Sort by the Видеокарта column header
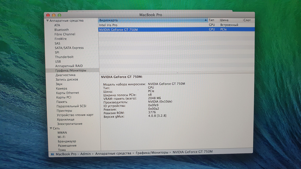The image size is (301, 169). [153, 20]
